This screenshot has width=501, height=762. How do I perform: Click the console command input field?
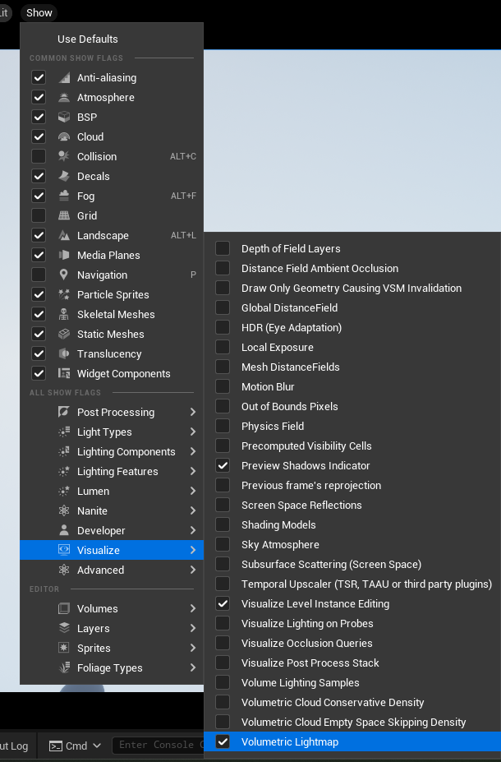[x=158, y=745]
